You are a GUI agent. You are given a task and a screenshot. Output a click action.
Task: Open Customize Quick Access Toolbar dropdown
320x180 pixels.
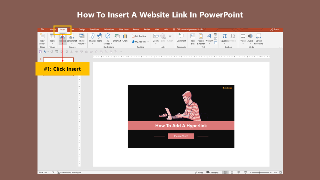coord(121,52)
